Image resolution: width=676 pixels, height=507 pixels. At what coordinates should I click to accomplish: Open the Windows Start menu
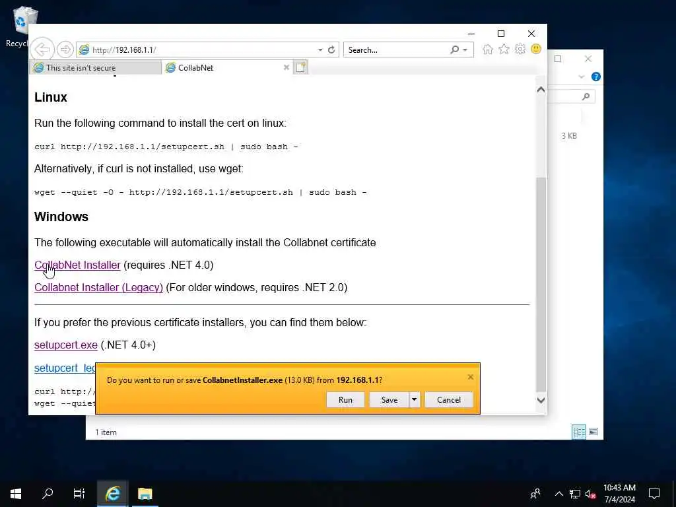16,494
